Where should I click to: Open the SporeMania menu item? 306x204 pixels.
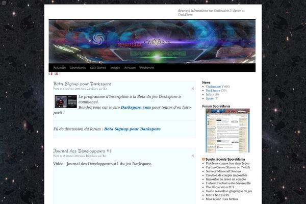click(78, 68)
